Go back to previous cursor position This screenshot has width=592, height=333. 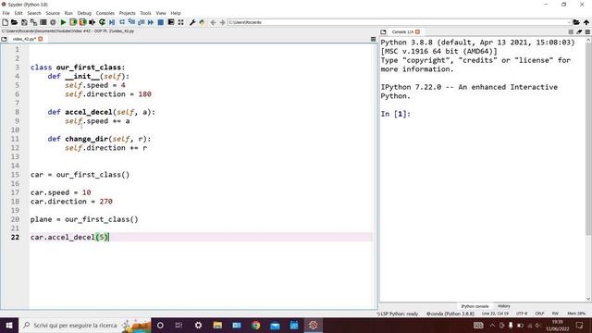click(x=213, y=22)
